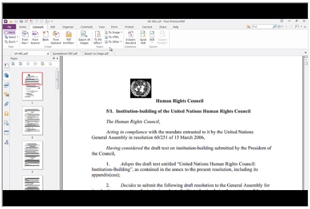Open the Fields panel icon in sidebar
This screenshot has height=209, width=310.
click(6, 133)
